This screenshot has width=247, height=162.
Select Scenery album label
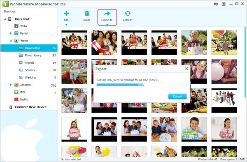click(x=30, y=70)
